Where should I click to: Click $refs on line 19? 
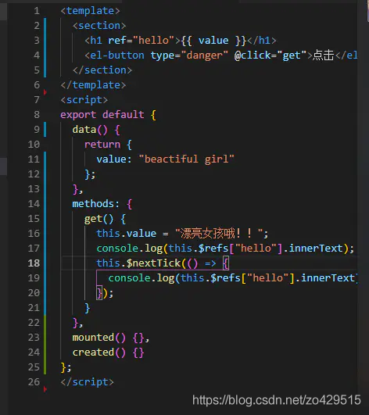[225, 278]
